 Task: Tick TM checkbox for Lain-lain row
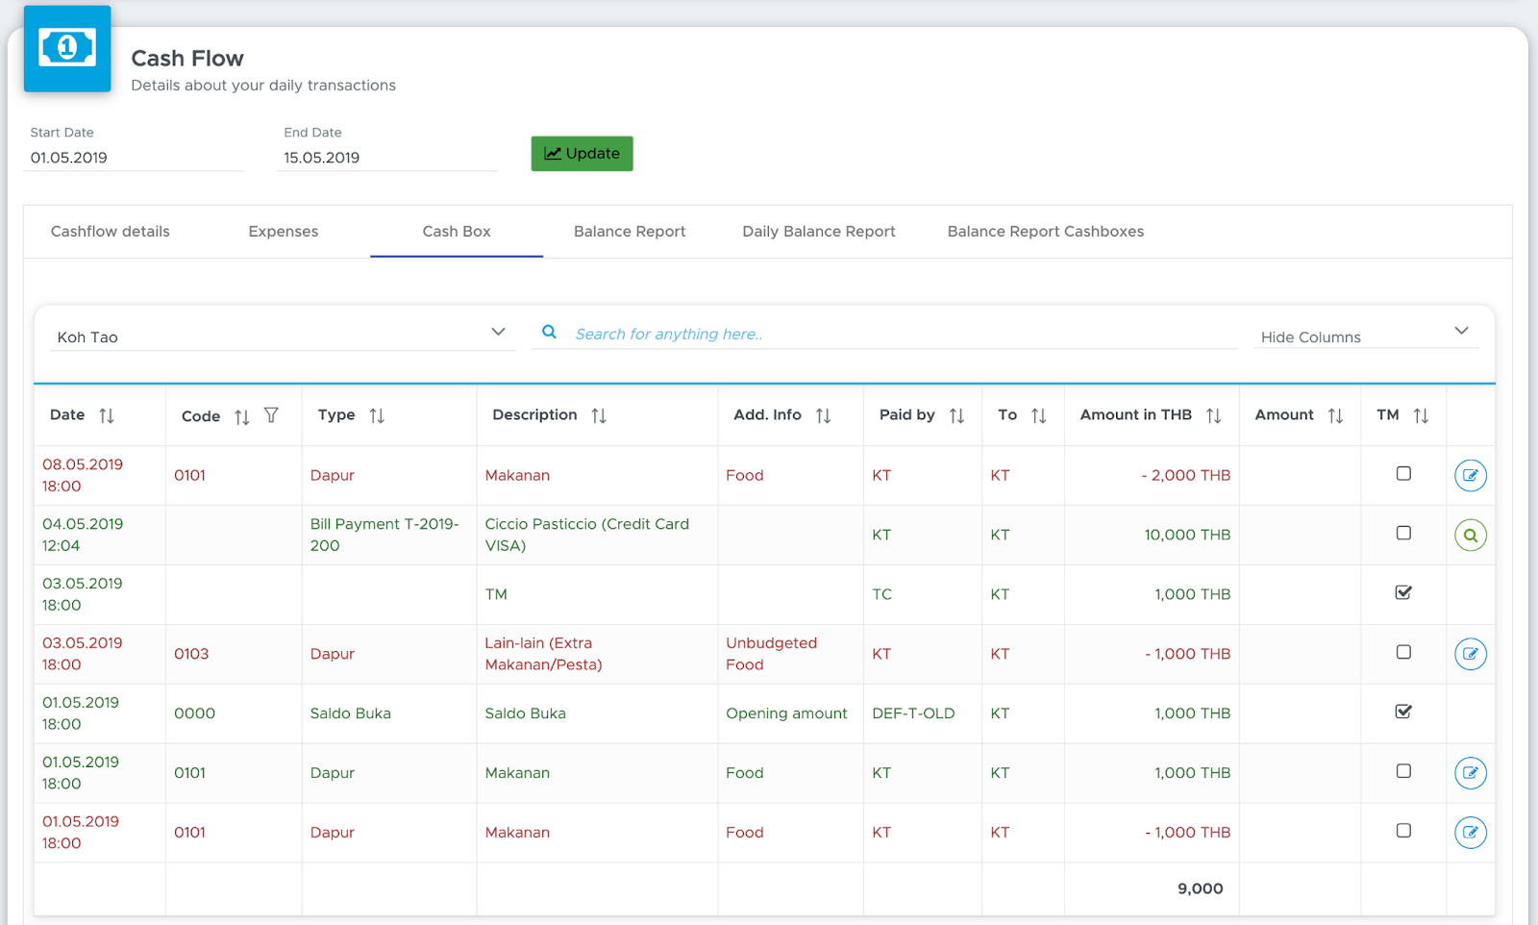point(1403,652)
